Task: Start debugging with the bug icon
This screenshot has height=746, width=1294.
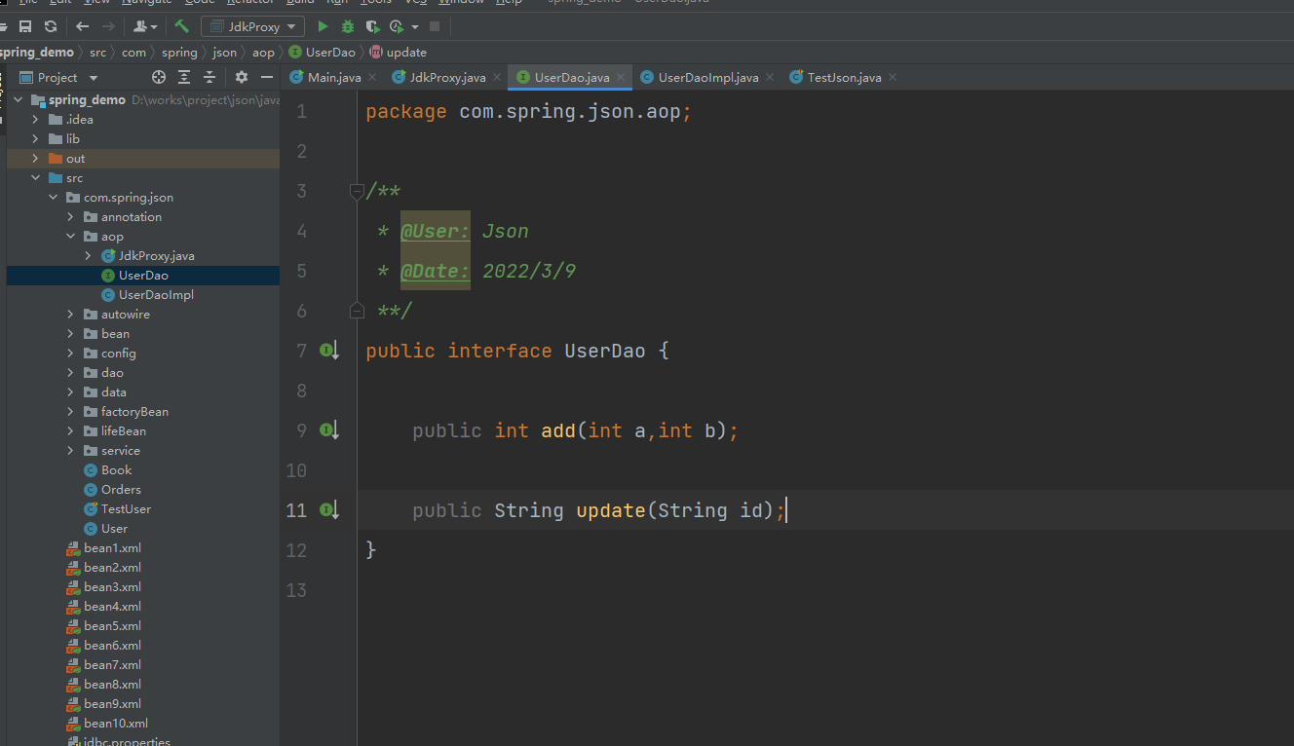Action: pos(348,26)
